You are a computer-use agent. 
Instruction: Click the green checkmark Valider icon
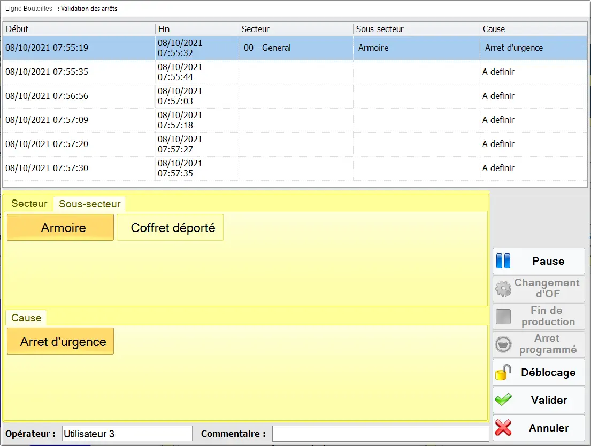(503, 399)
